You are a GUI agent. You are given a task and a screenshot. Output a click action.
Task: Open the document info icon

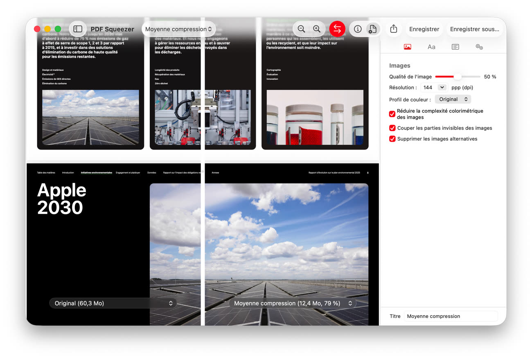(x=358, y=29)
